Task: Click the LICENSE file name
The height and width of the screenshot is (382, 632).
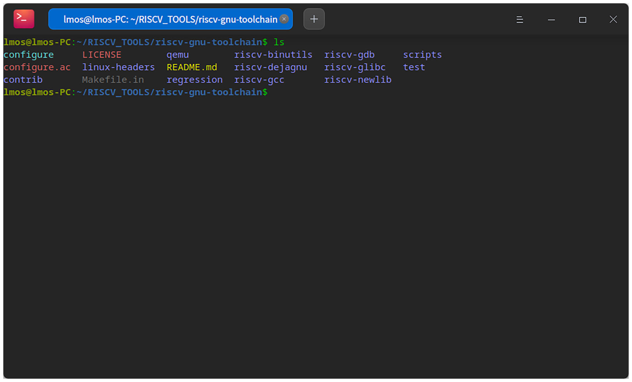Action: coord(102,55)
